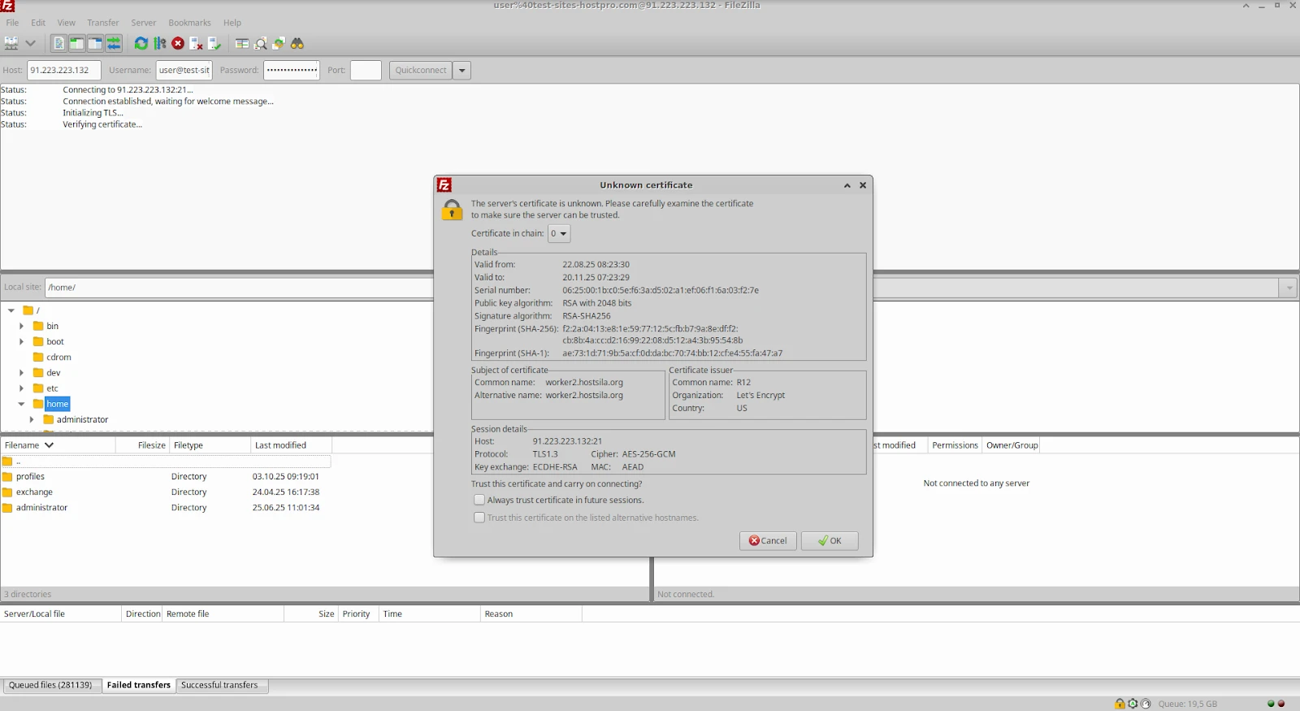Viewport: 1300px width, 711px height.
Task: Expand the bin folder in tree
Action: 21,327
